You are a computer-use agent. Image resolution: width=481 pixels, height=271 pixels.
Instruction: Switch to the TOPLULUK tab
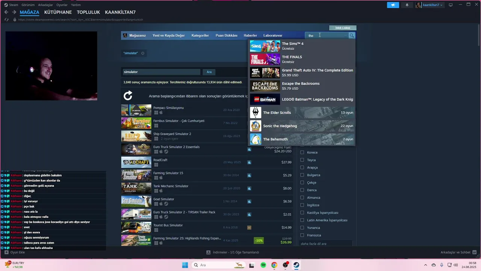[x=88, y=12]
